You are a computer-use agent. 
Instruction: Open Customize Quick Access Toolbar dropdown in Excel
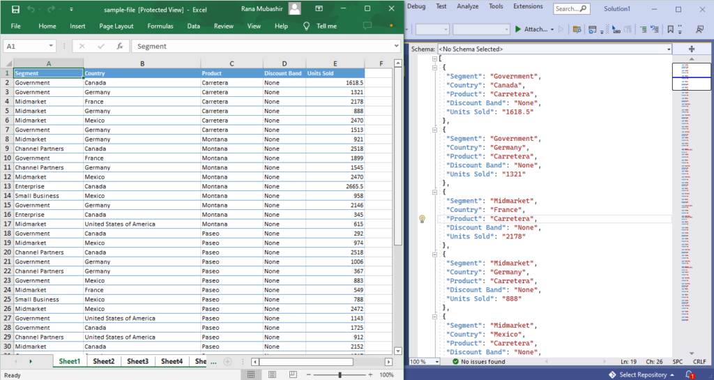[x=71, y=9]
